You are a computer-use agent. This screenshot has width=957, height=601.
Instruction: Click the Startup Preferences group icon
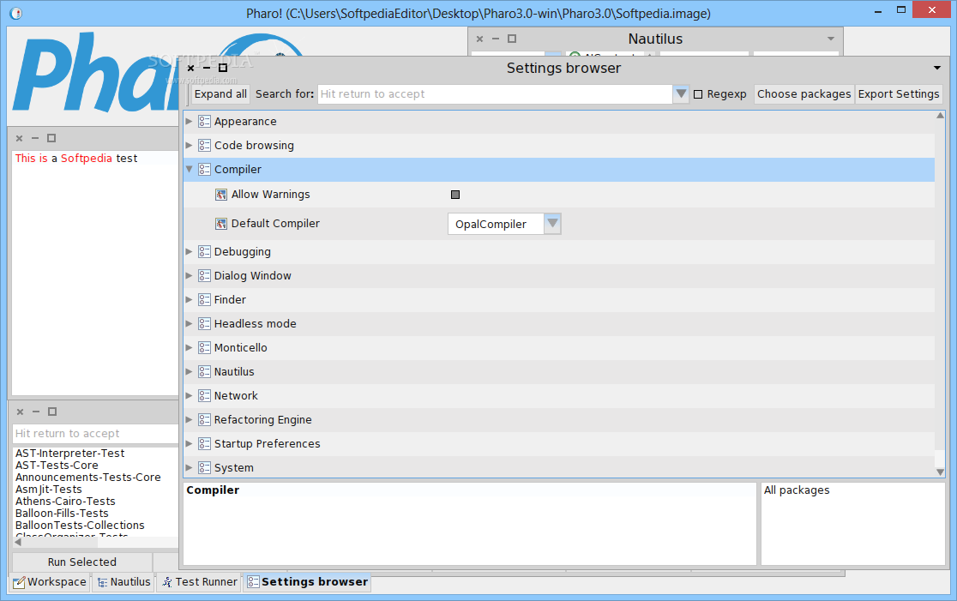(204, 443)
